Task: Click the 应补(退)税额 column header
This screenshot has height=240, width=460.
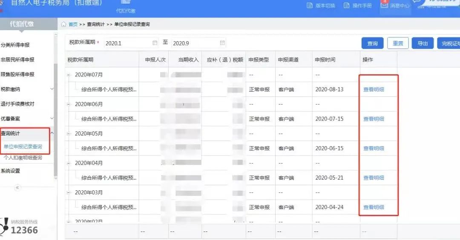Action: (x=225, y=60)
